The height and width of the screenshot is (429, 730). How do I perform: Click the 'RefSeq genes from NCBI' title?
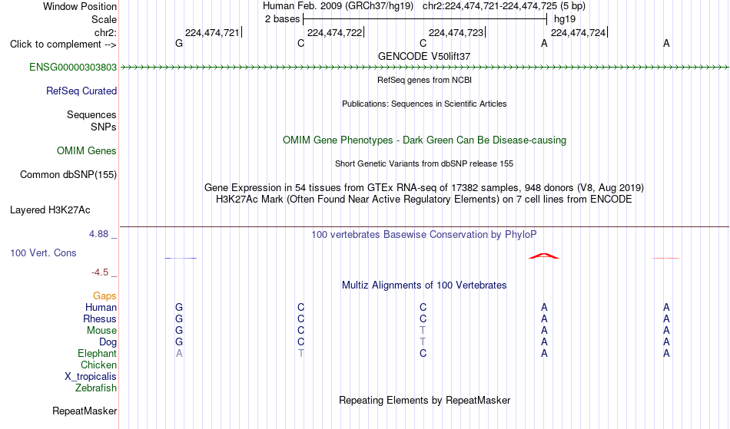coord(424,81)
